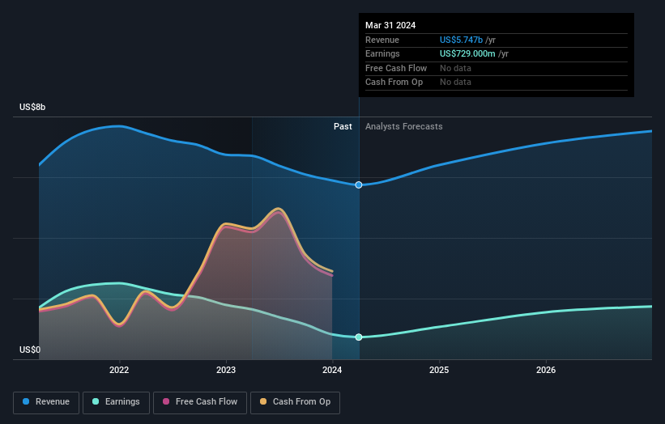
Task: Click the 'Cash From Op' row label in tooltip
Action: pyautogui.click(x=394, y=83)
